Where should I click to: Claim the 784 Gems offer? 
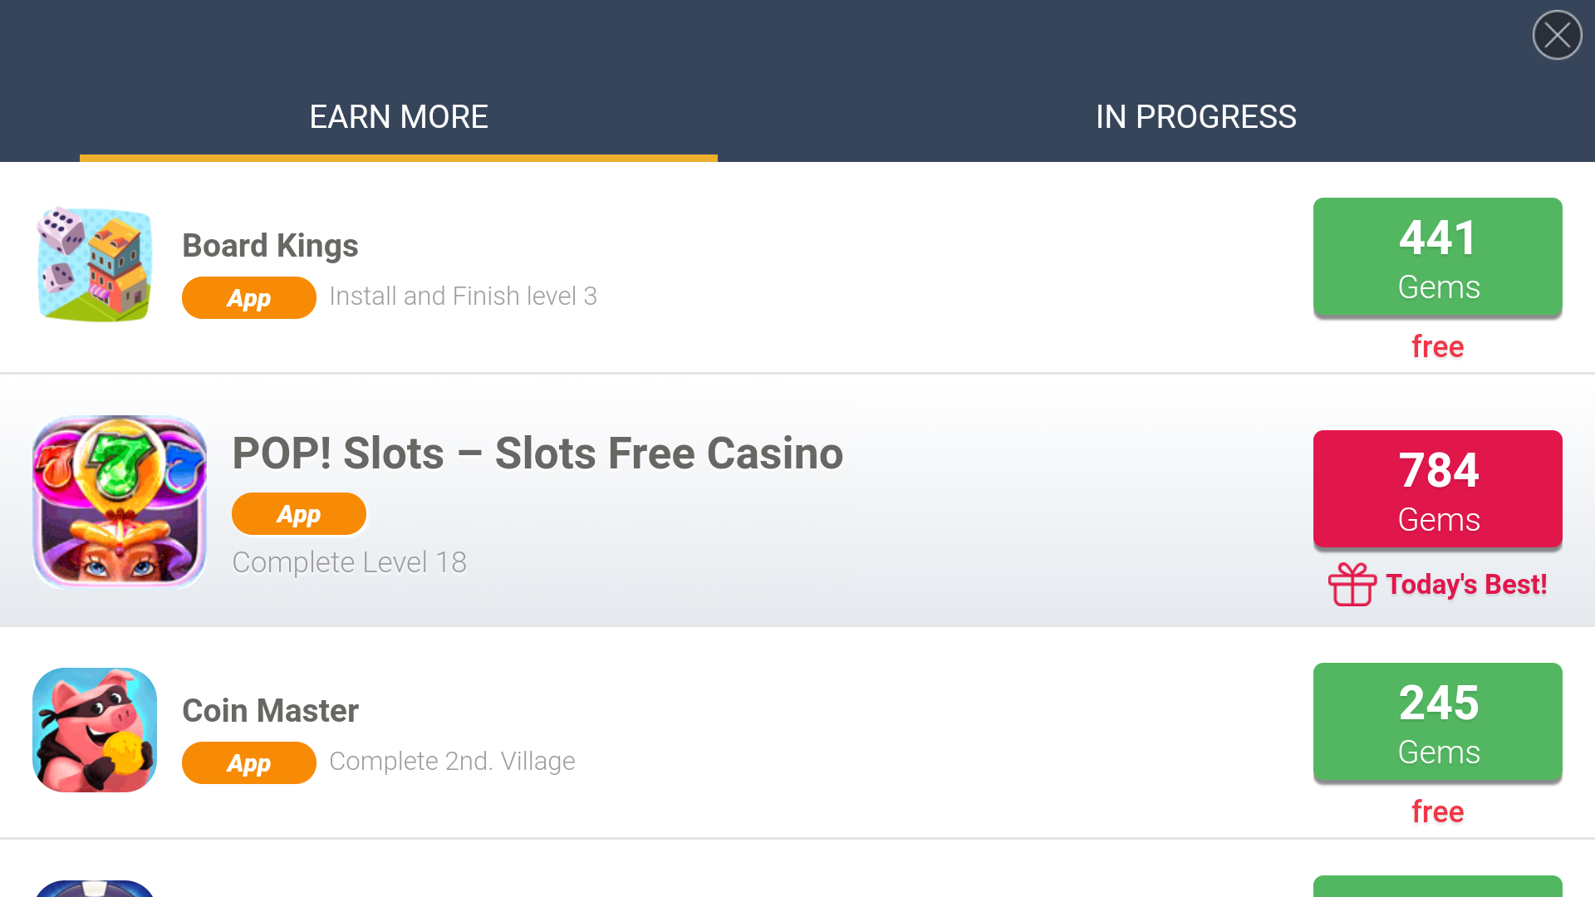[x=1437, y=489]
